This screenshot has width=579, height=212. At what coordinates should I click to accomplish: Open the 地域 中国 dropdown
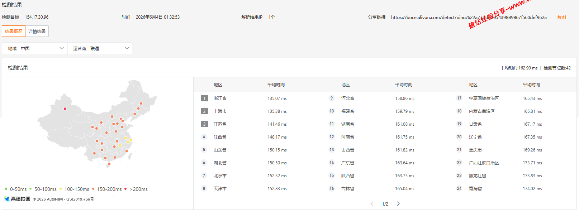click(x=34, y=48)
